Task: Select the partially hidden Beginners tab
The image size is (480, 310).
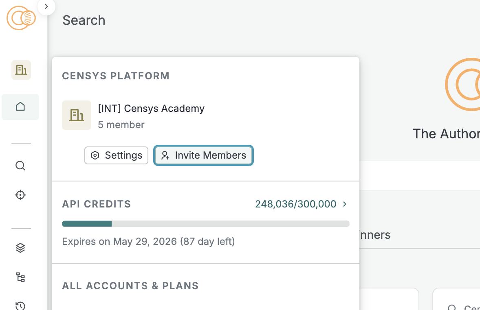Action: click(x=375, y=235)
